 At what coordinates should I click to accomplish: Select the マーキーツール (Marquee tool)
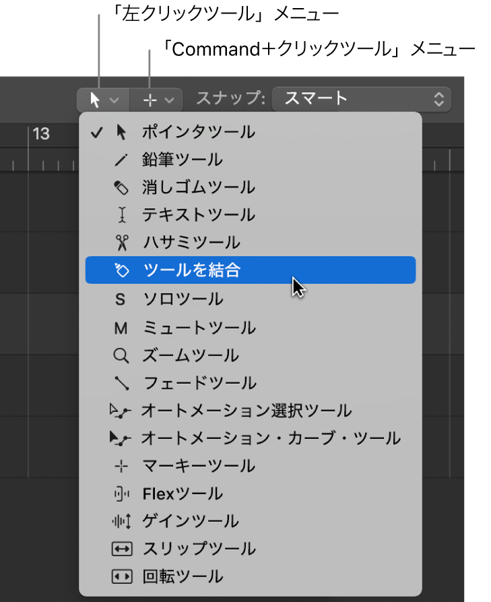pos(195,465)
